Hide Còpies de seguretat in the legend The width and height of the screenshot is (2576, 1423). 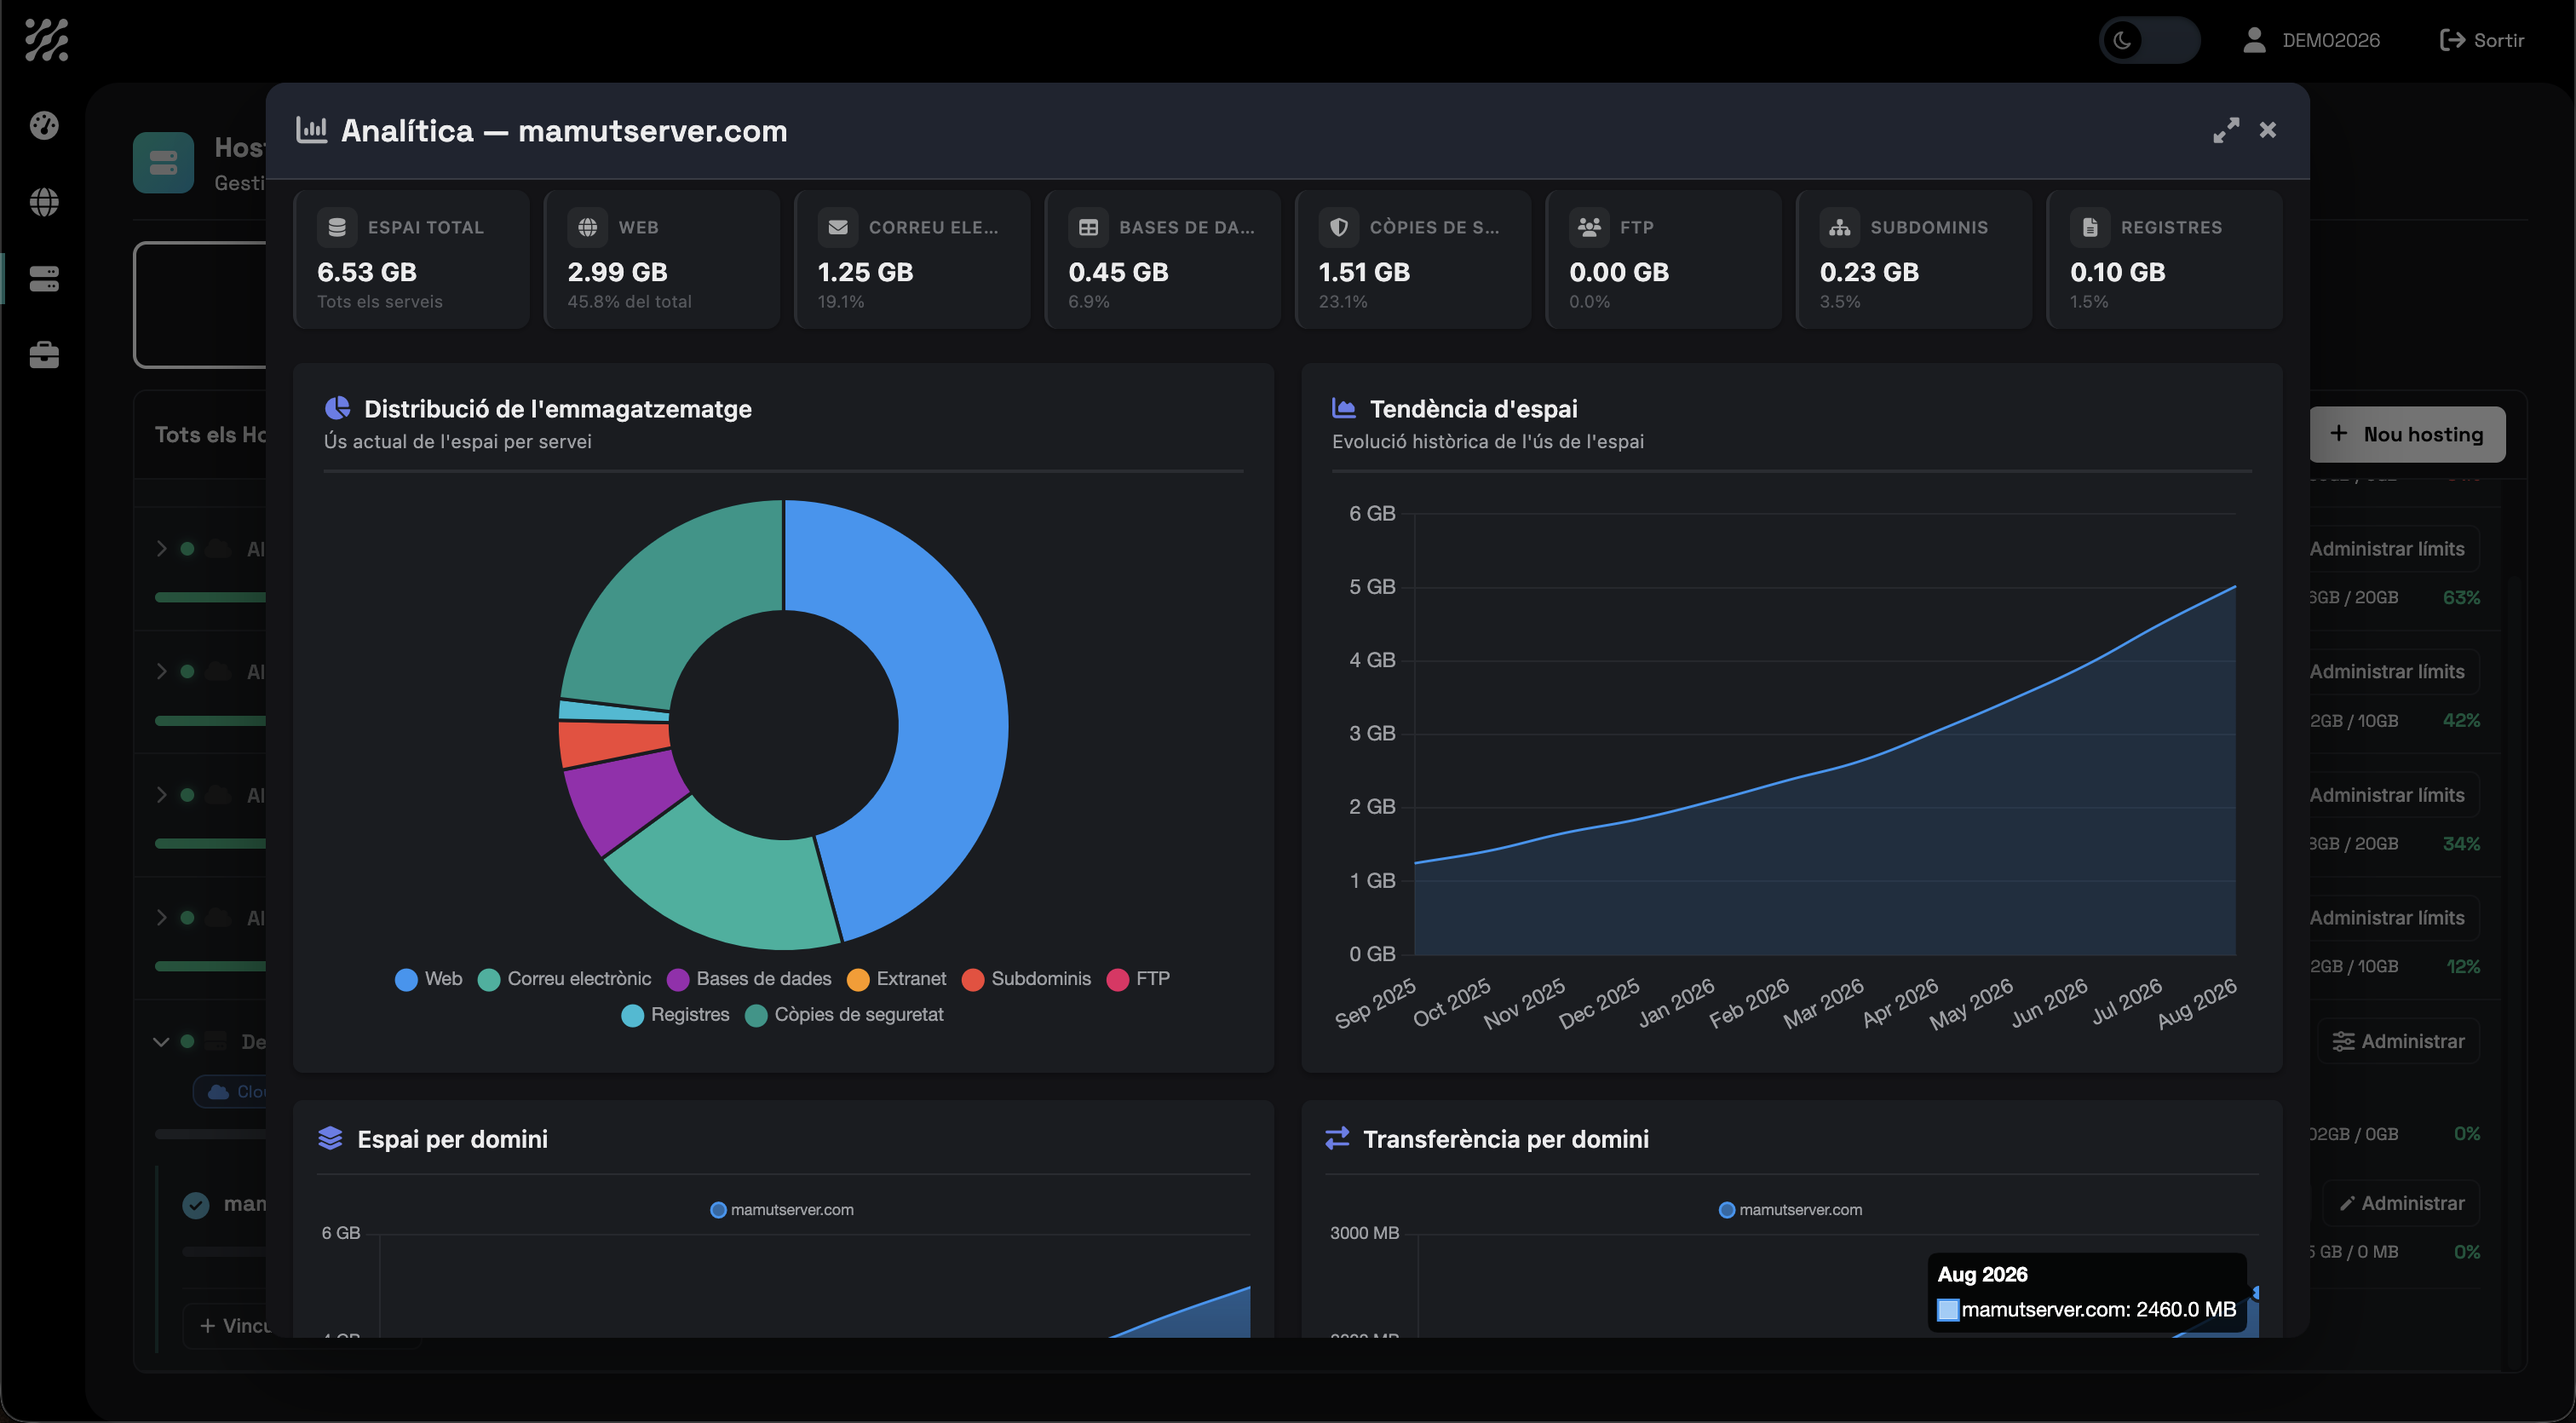[844, 1015]
